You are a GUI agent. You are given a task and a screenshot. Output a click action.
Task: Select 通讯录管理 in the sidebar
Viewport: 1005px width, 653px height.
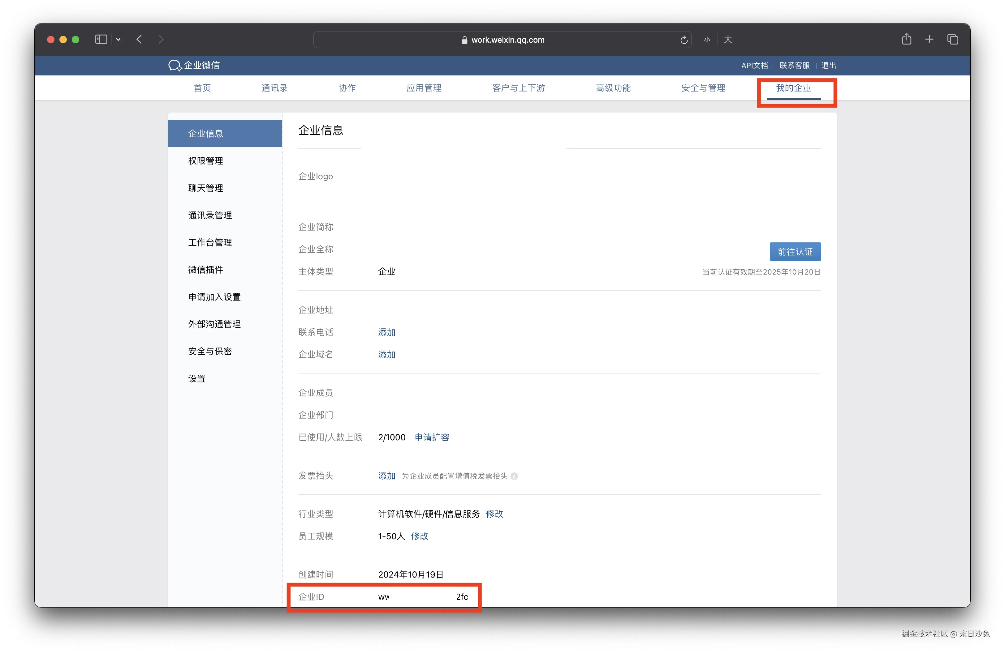click(x=225, y=215)
